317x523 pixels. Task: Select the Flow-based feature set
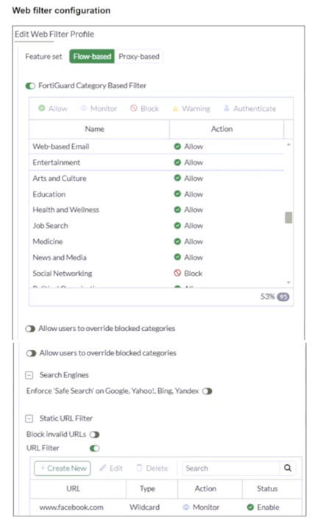[92, 57]
